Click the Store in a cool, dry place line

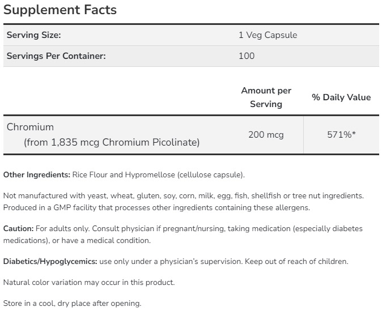(72, 303)
